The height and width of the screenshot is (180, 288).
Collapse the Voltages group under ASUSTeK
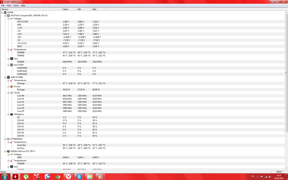click(8, 19)
